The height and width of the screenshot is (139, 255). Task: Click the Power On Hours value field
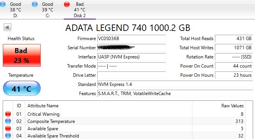(234, 75)
